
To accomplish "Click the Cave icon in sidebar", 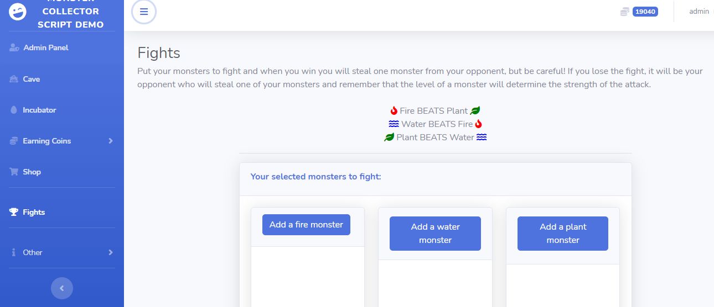I will (14, 79).
